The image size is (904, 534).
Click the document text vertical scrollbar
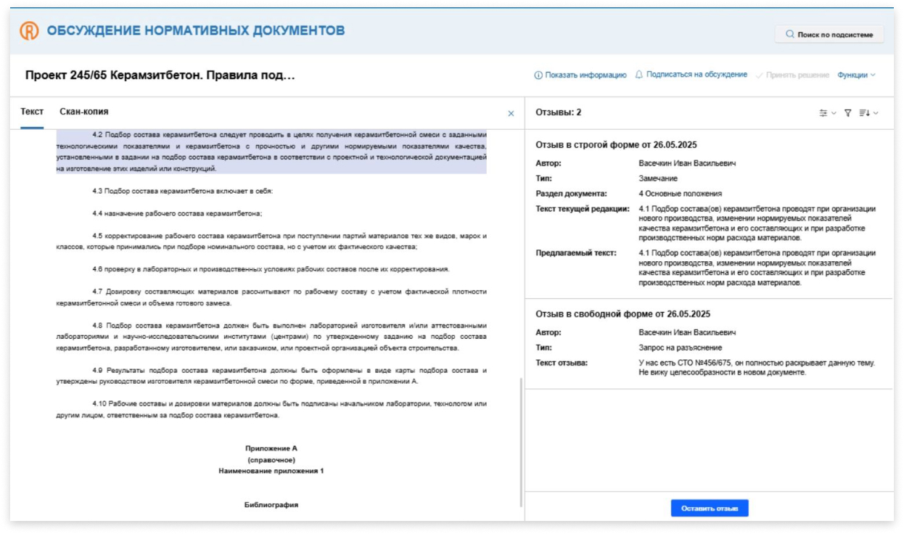520,443
